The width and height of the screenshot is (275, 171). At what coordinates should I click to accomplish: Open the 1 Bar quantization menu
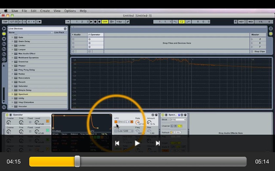coord(120,21)
